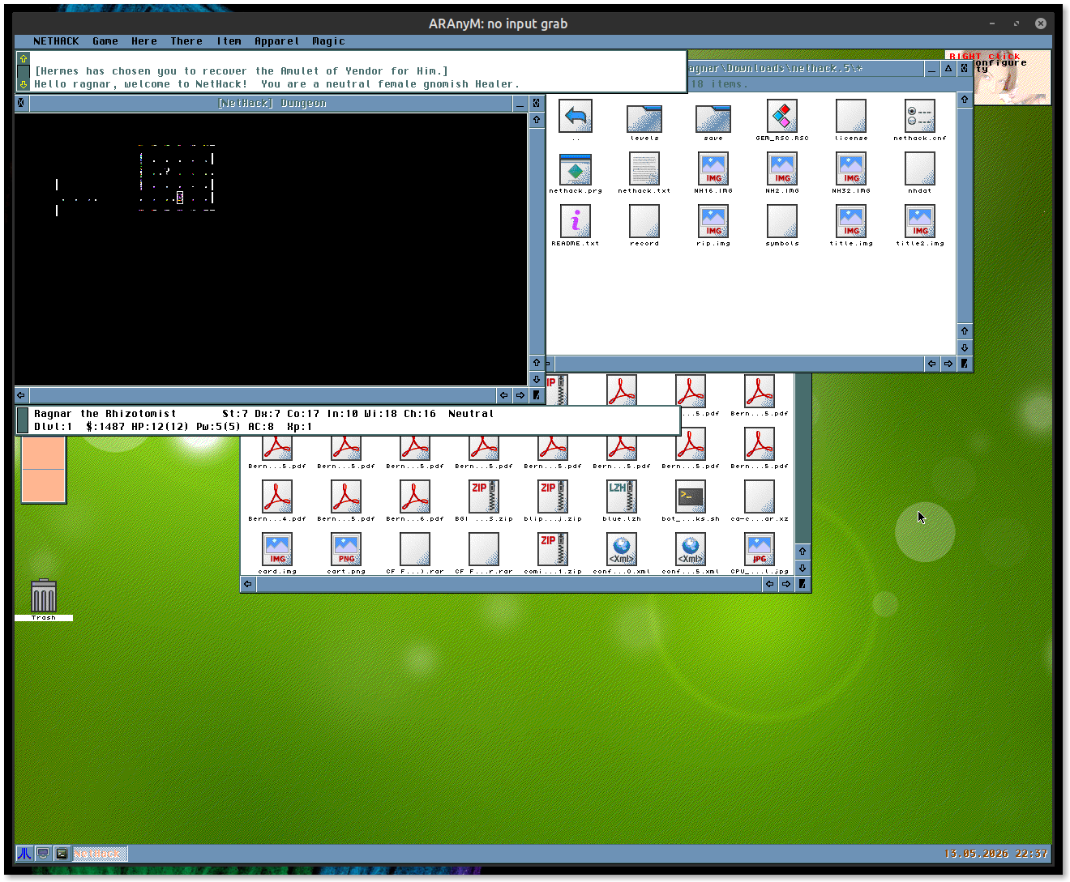Click the Dungeon window title bar
Viewport: 1070px width, 882px height.
[x=271, y=104]
